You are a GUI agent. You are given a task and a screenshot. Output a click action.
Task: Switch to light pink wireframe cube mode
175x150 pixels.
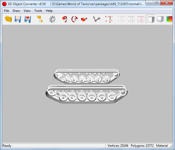point(121,19)
